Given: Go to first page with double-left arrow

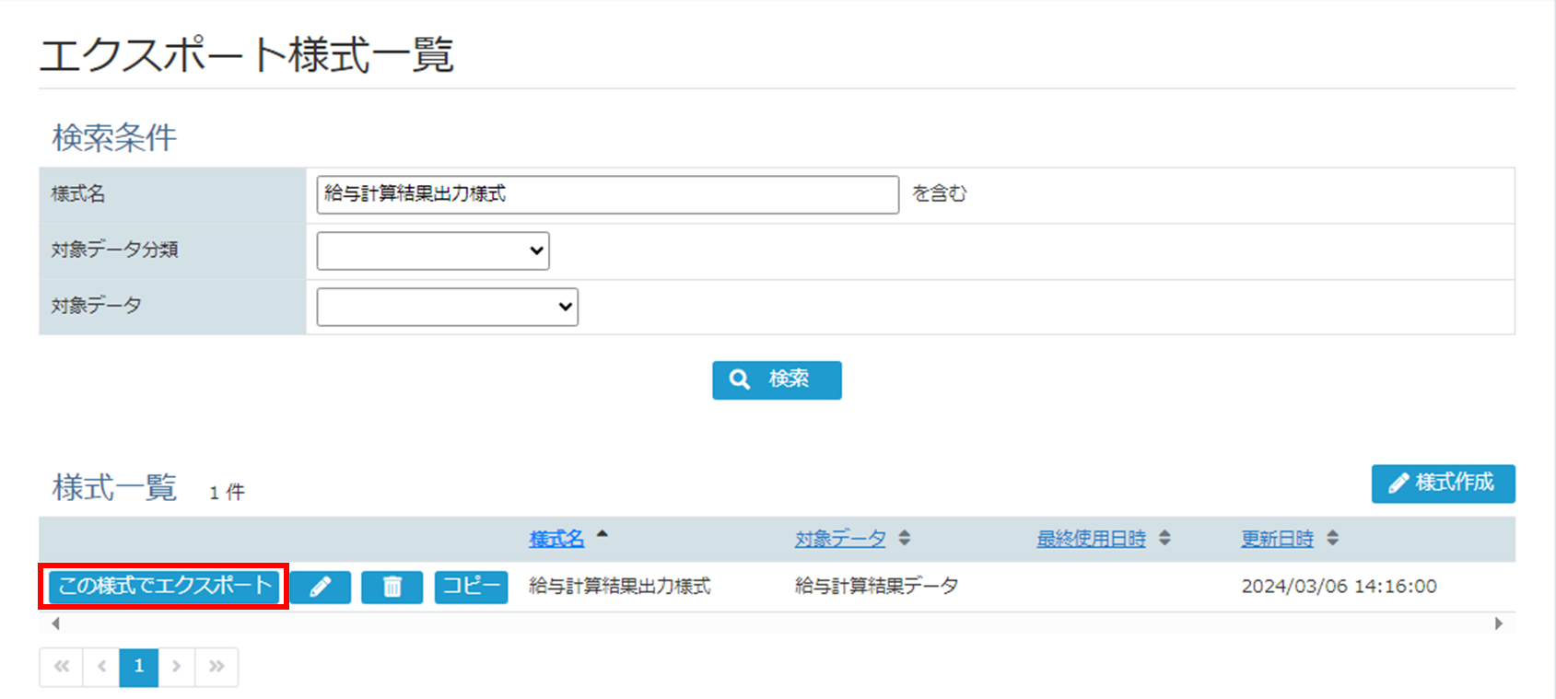Looking at the screenshot, I should pos(62,667).
